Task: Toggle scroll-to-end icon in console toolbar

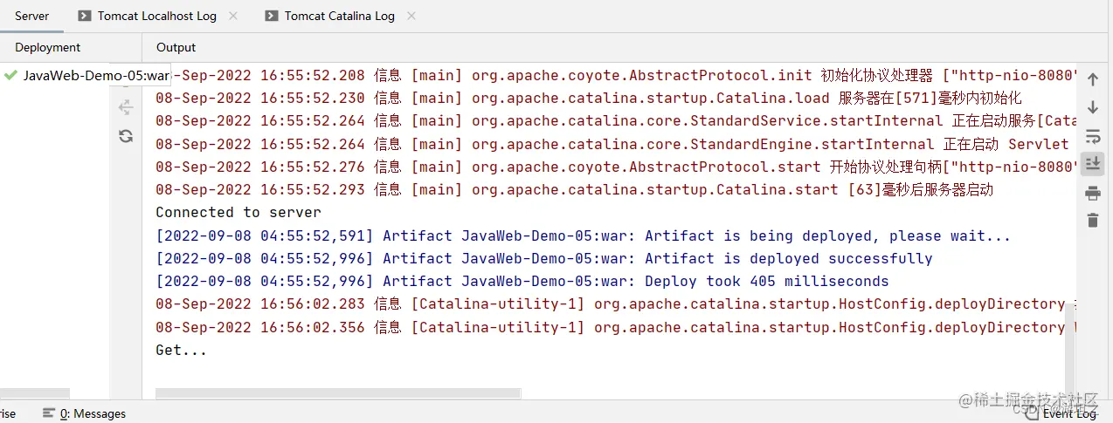Action: [1092, 163]
